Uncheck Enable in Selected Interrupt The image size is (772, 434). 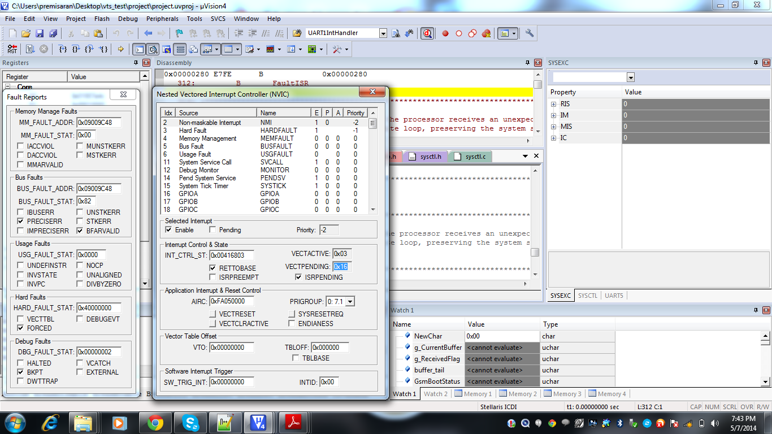tap(168, 230)
